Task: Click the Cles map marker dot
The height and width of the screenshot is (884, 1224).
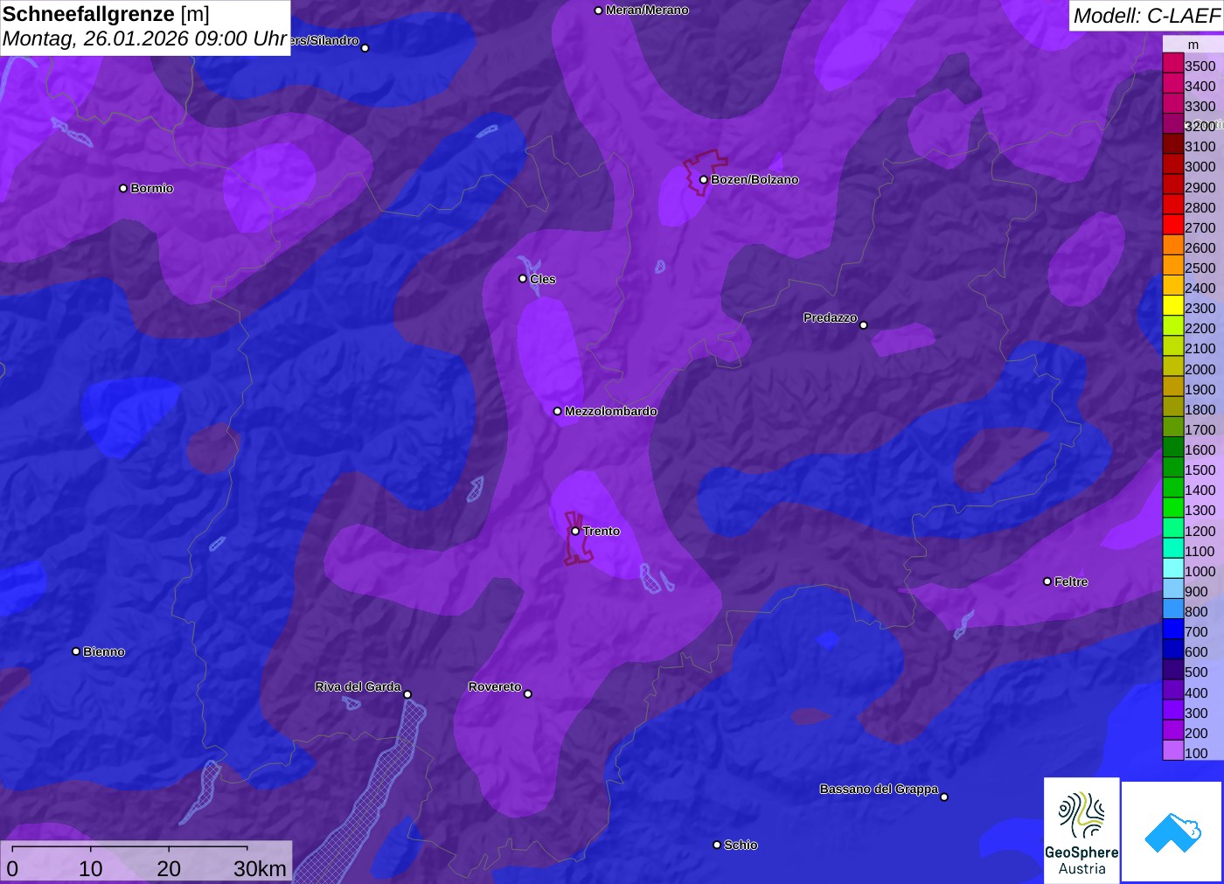Action: [x=523, y=279]
